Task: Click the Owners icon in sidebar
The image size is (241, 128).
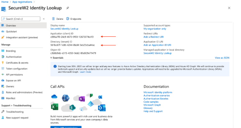Action: [3, 86]
